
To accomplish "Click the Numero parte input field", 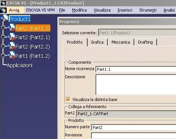I will [x=133, y=127].
